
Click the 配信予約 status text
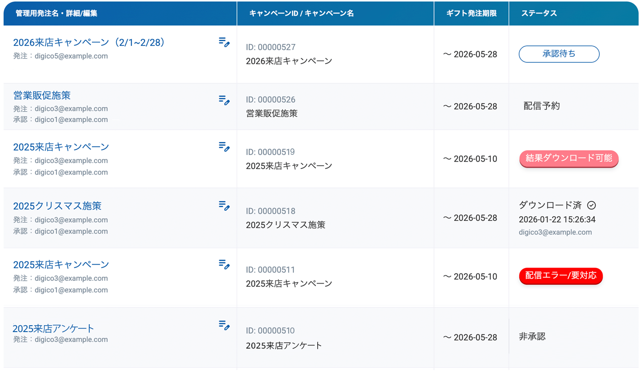542,106
